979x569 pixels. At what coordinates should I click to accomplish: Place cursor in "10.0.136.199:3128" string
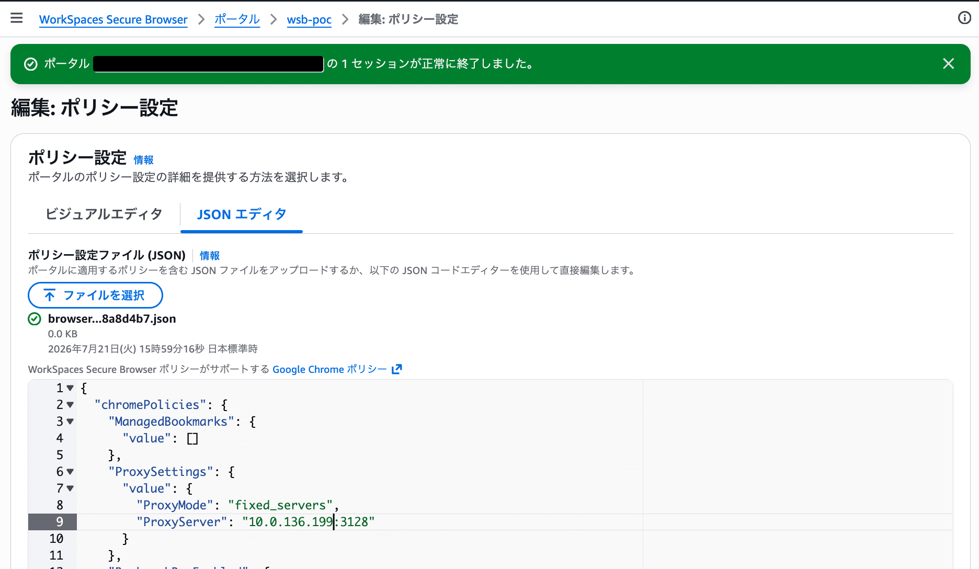(308, 522)
